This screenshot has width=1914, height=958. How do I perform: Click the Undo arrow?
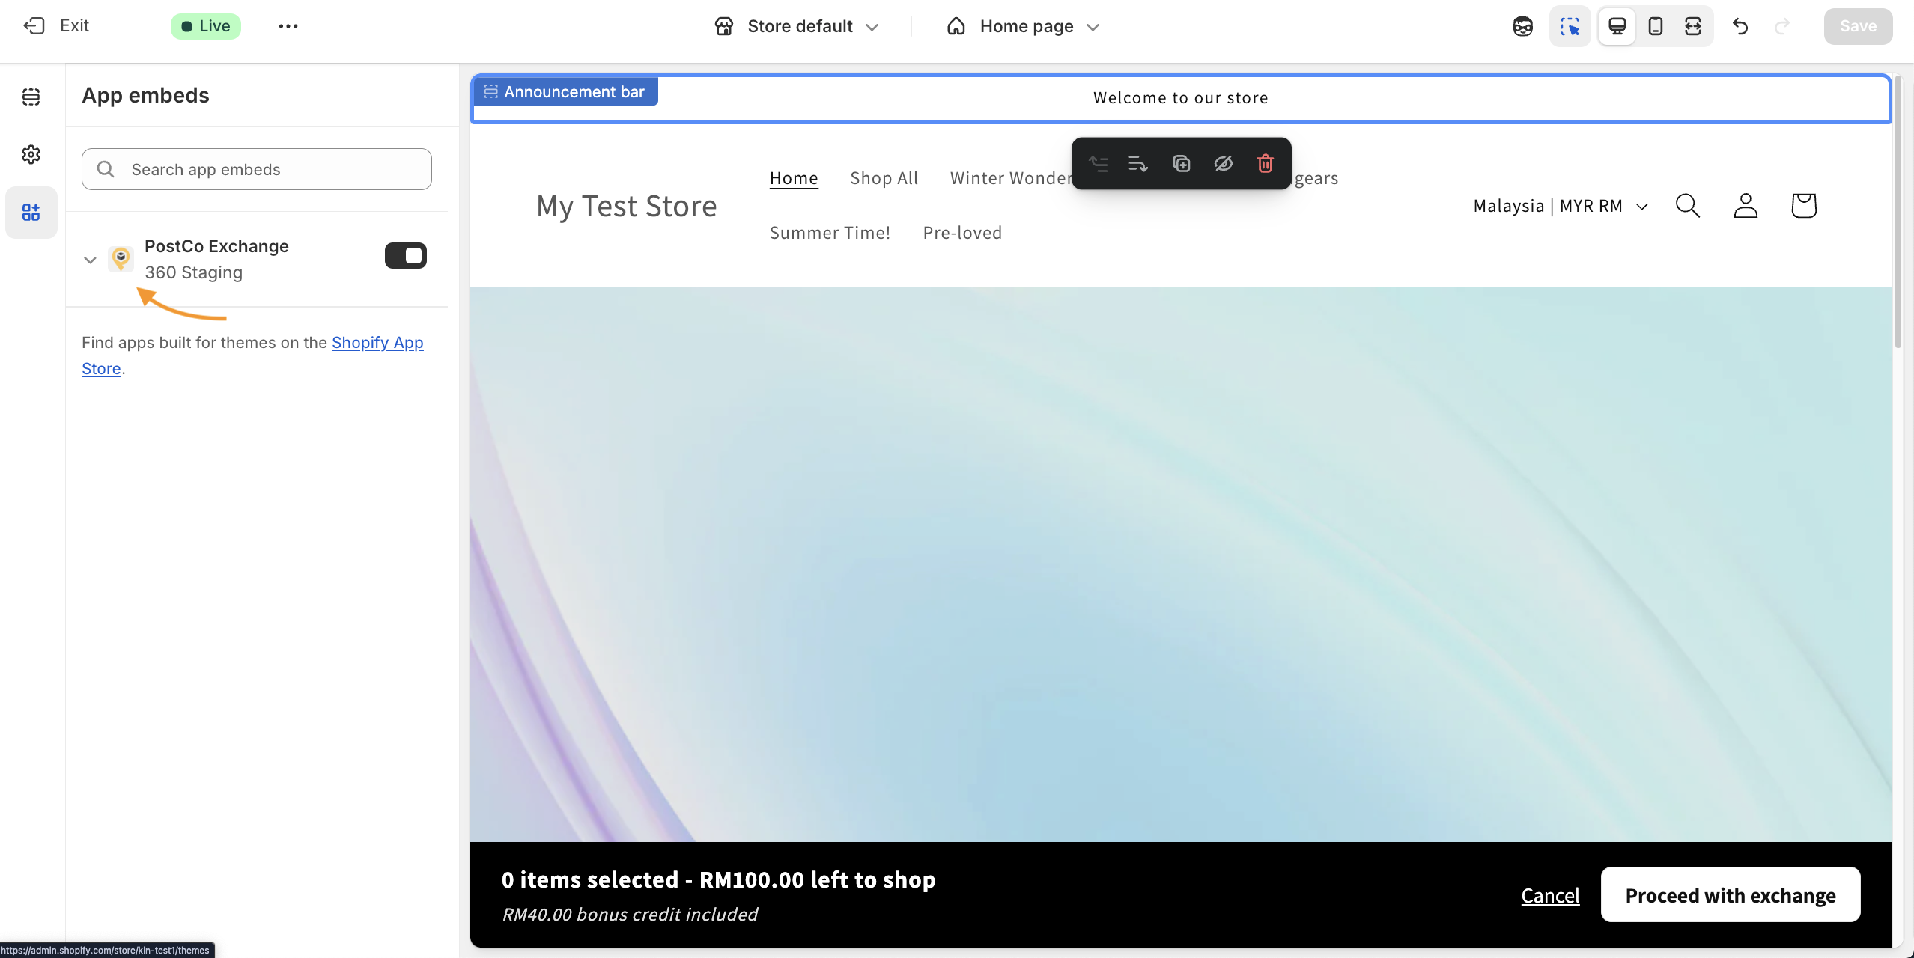1740,26
